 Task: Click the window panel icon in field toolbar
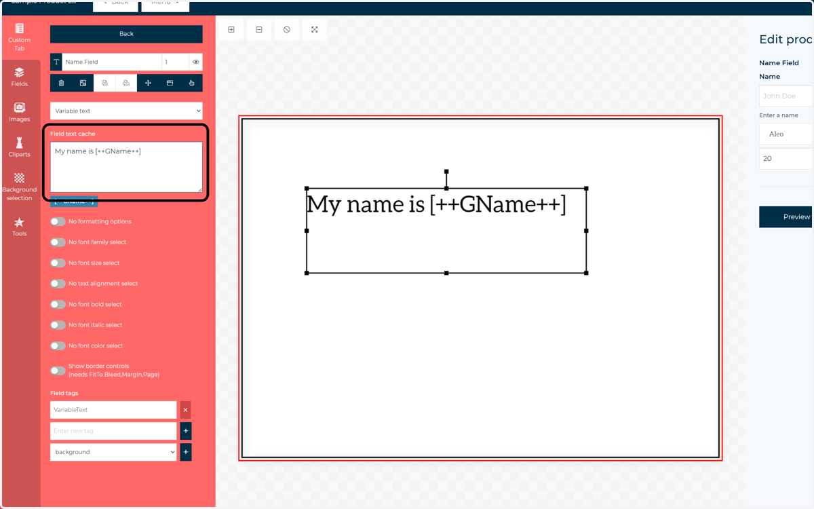point(170,83)
